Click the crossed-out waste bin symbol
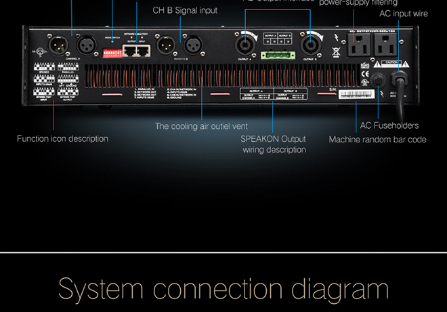The width and height of the screenshot is (447, 312). click(336, 52)
